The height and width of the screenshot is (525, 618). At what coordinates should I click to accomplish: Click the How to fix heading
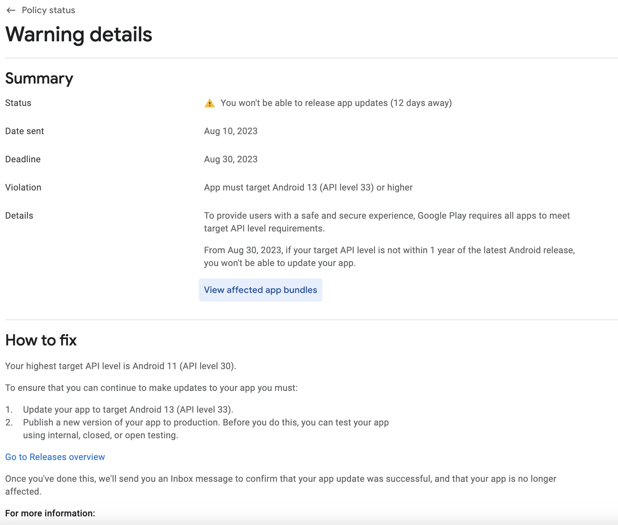tap(41, 340)
